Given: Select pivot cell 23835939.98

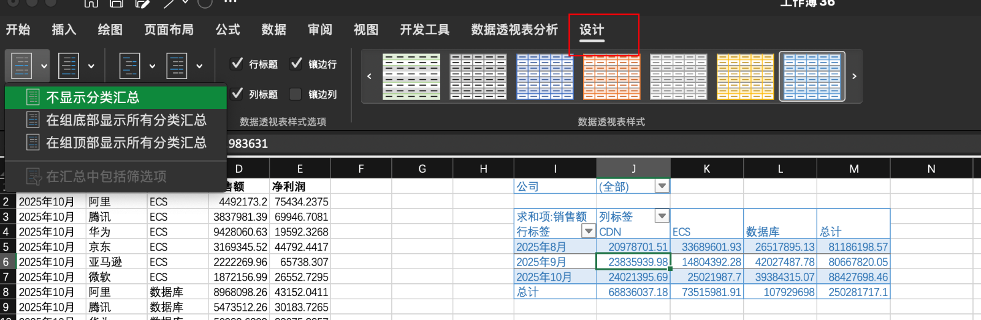Looking at the screenshot, I should coord(633,262).
